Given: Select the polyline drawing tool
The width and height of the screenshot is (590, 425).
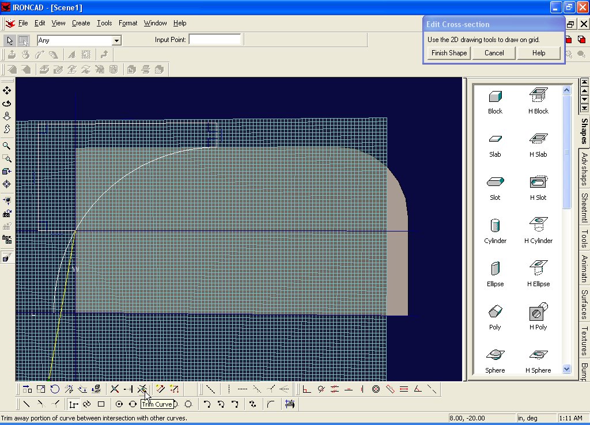Looking at the screenshot, I should click(73, 404).
